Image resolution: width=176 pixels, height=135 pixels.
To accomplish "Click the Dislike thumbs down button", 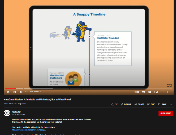I will click(126, 104).
